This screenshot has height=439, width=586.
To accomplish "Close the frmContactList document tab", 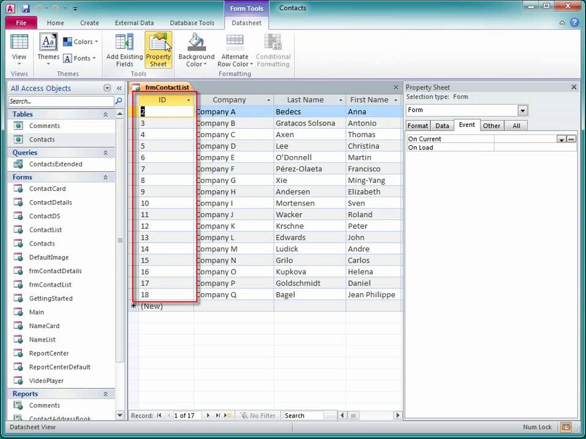I will 396,87.
